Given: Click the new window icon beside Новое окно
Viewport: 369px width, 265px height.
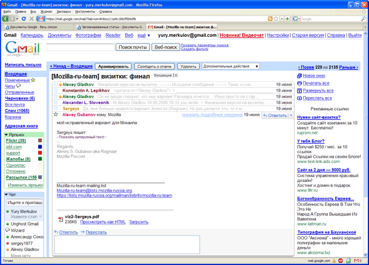Looking at the screenshot, I should 300,76.
